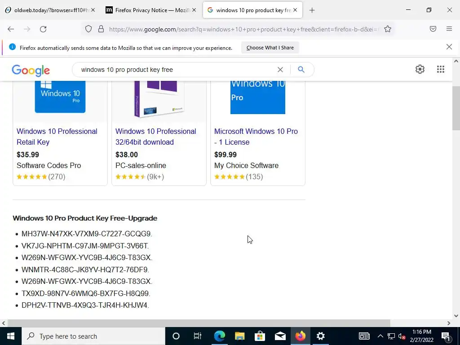Open Settings gear in taskbar
460x345 pixels.
(321, 336)
